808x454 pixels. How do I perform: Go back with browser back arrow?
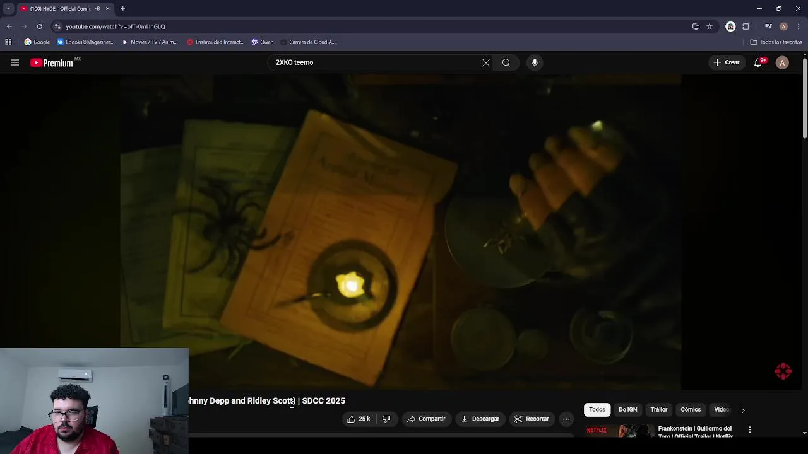pos(9,26)
